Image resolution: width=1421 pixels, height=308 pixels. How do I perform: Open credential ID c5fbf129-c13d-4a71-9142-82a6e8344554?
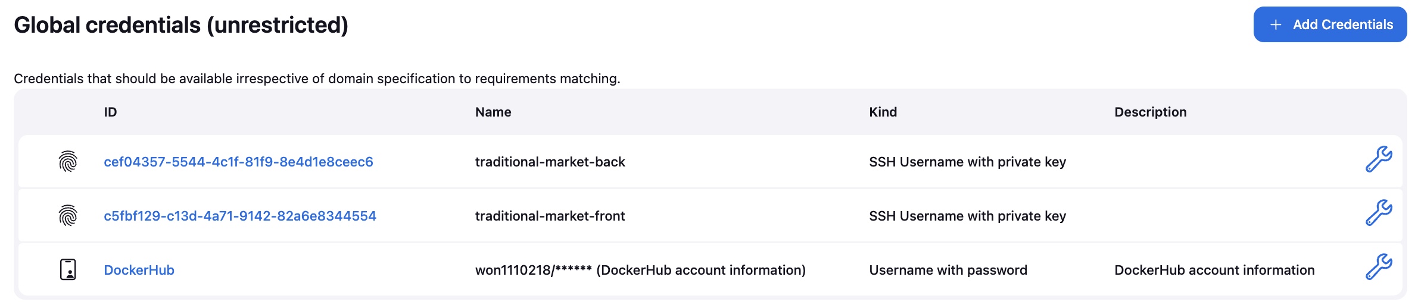(240, 216)
